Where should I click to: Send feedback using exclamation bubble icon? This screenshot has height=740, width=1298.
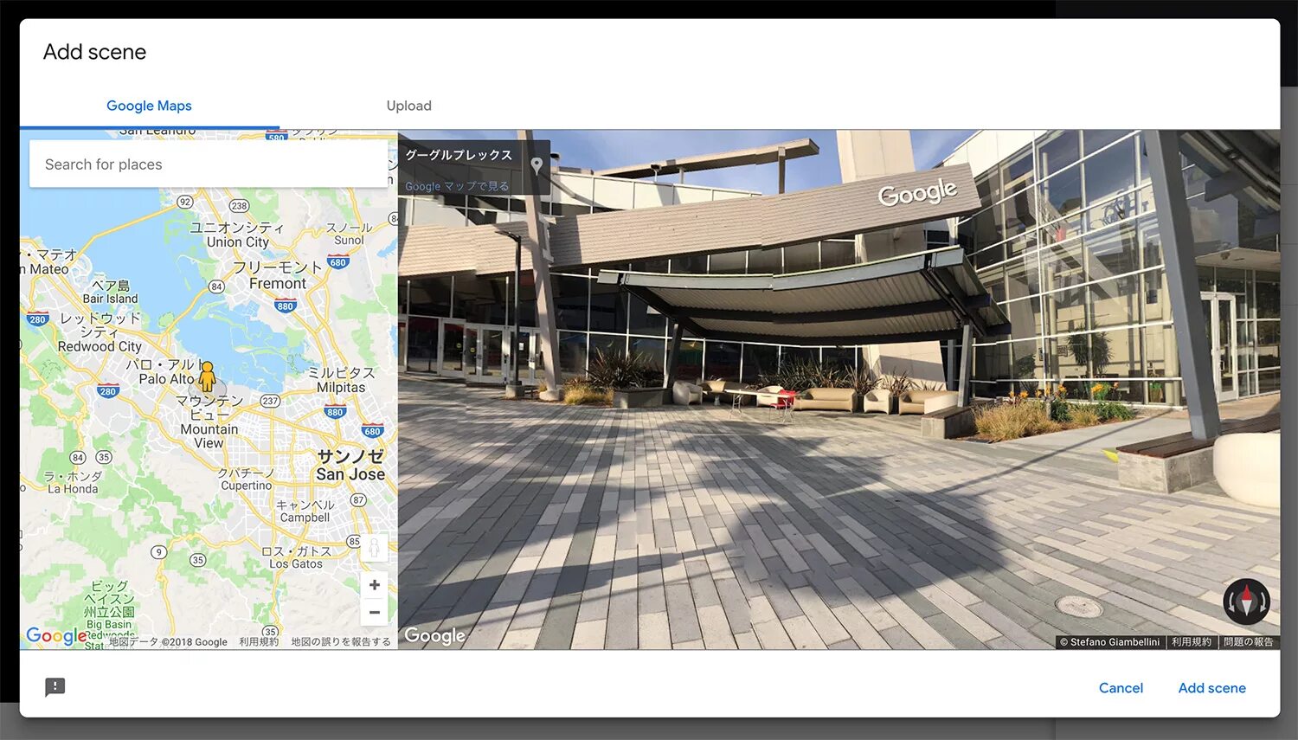pos(55,687)
